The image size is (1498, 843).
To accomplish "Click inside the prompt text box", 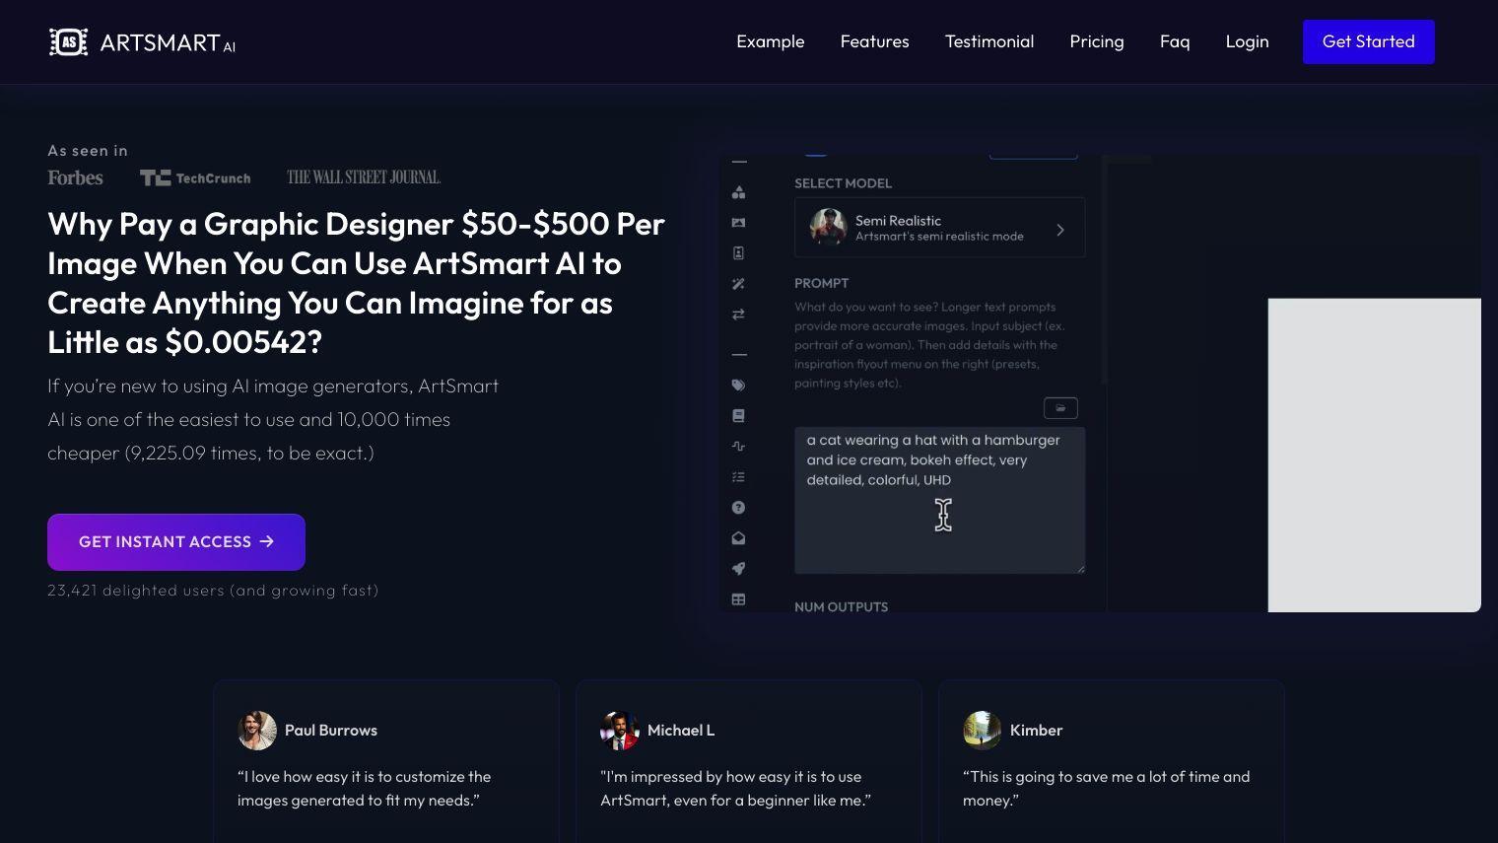I will (x=940, y=500).
